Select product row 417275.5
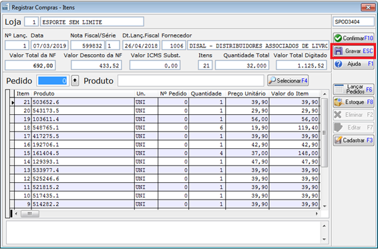Viewport: 378px width, 249px height. pos(165,136)
